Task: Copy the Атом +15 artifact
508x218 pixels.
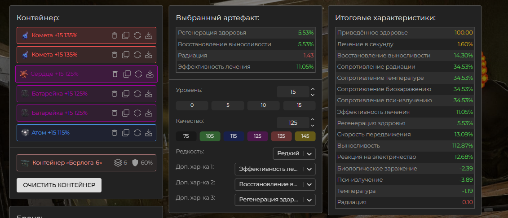Action: pos(126,133)
